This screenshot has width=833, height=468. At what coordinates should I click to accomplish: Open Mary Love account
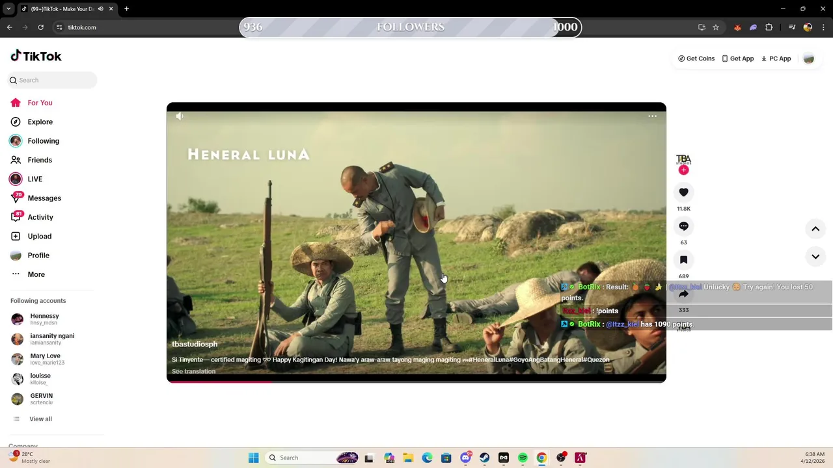click(45, 359)
